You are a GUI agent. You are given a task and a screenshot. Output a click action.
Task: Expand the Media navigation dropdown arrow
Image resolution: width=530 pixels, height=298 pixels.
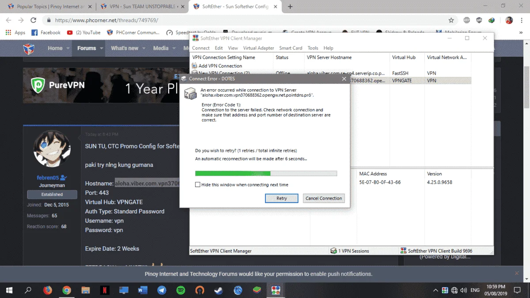173,48
